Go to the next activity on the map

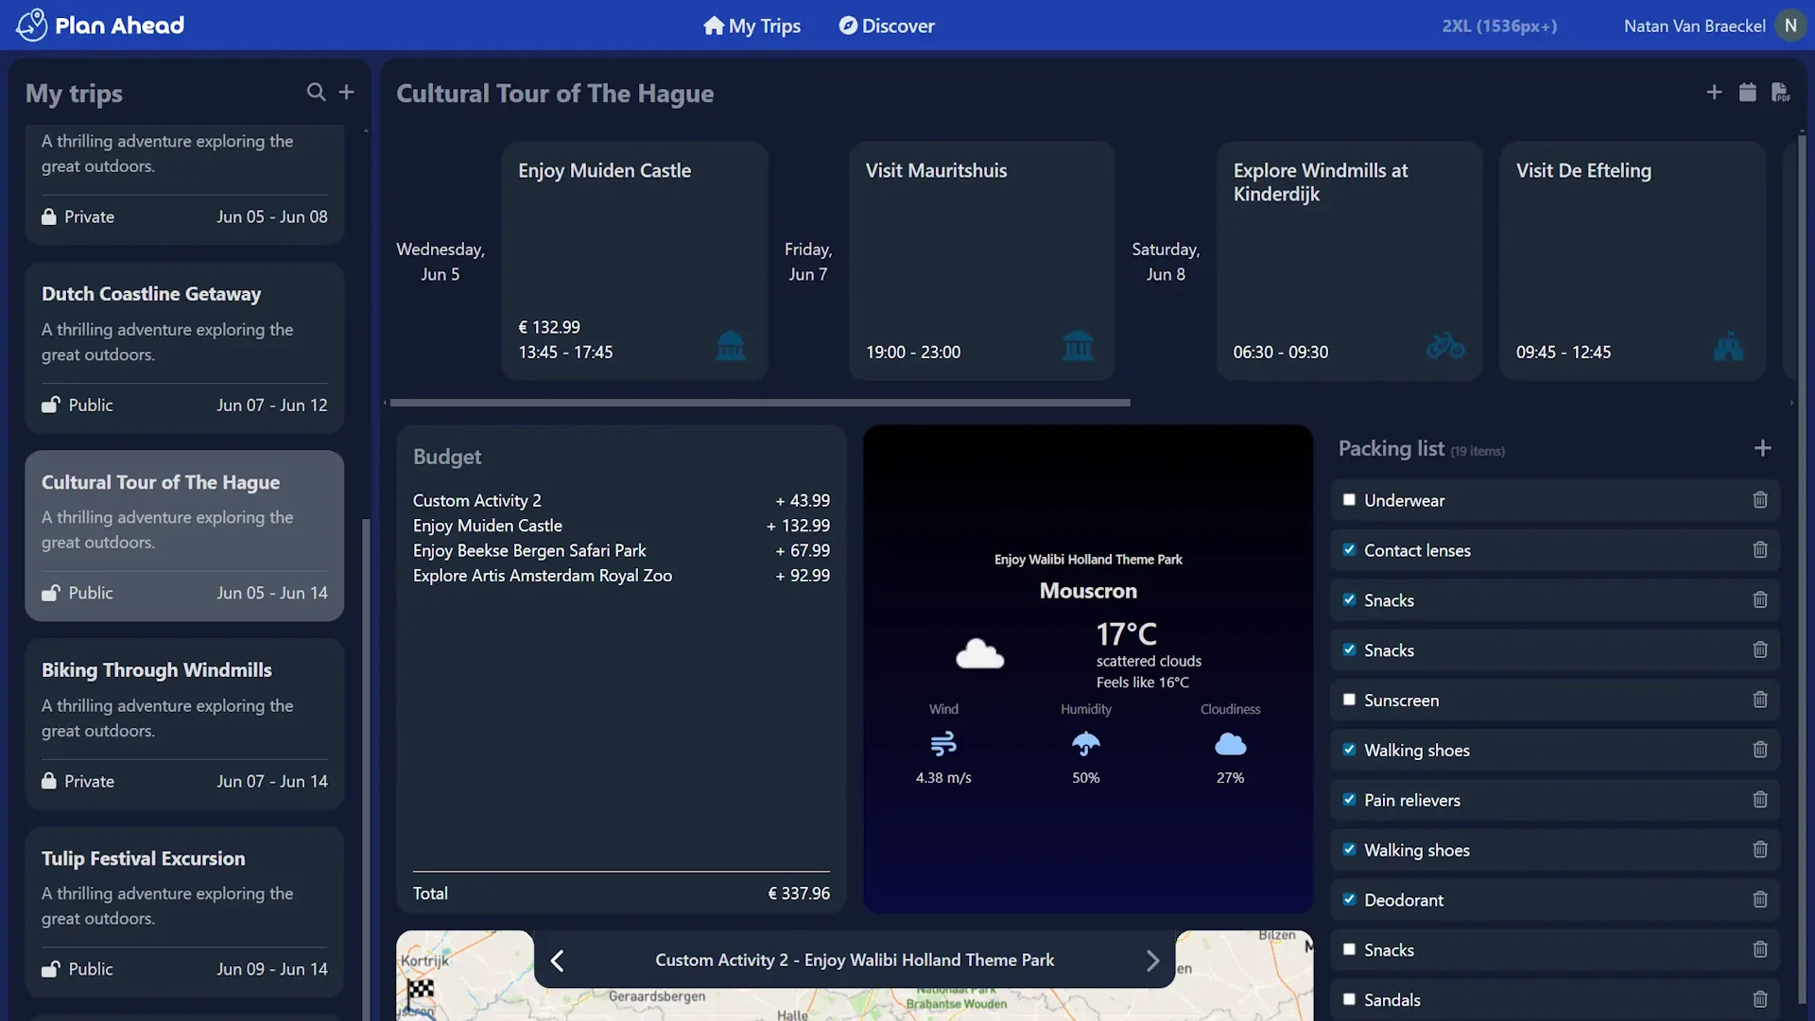(1152, 960)
